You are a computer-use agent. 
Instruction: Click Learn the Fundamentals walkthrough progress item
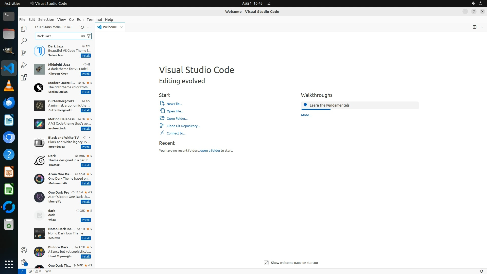point(359,105)
